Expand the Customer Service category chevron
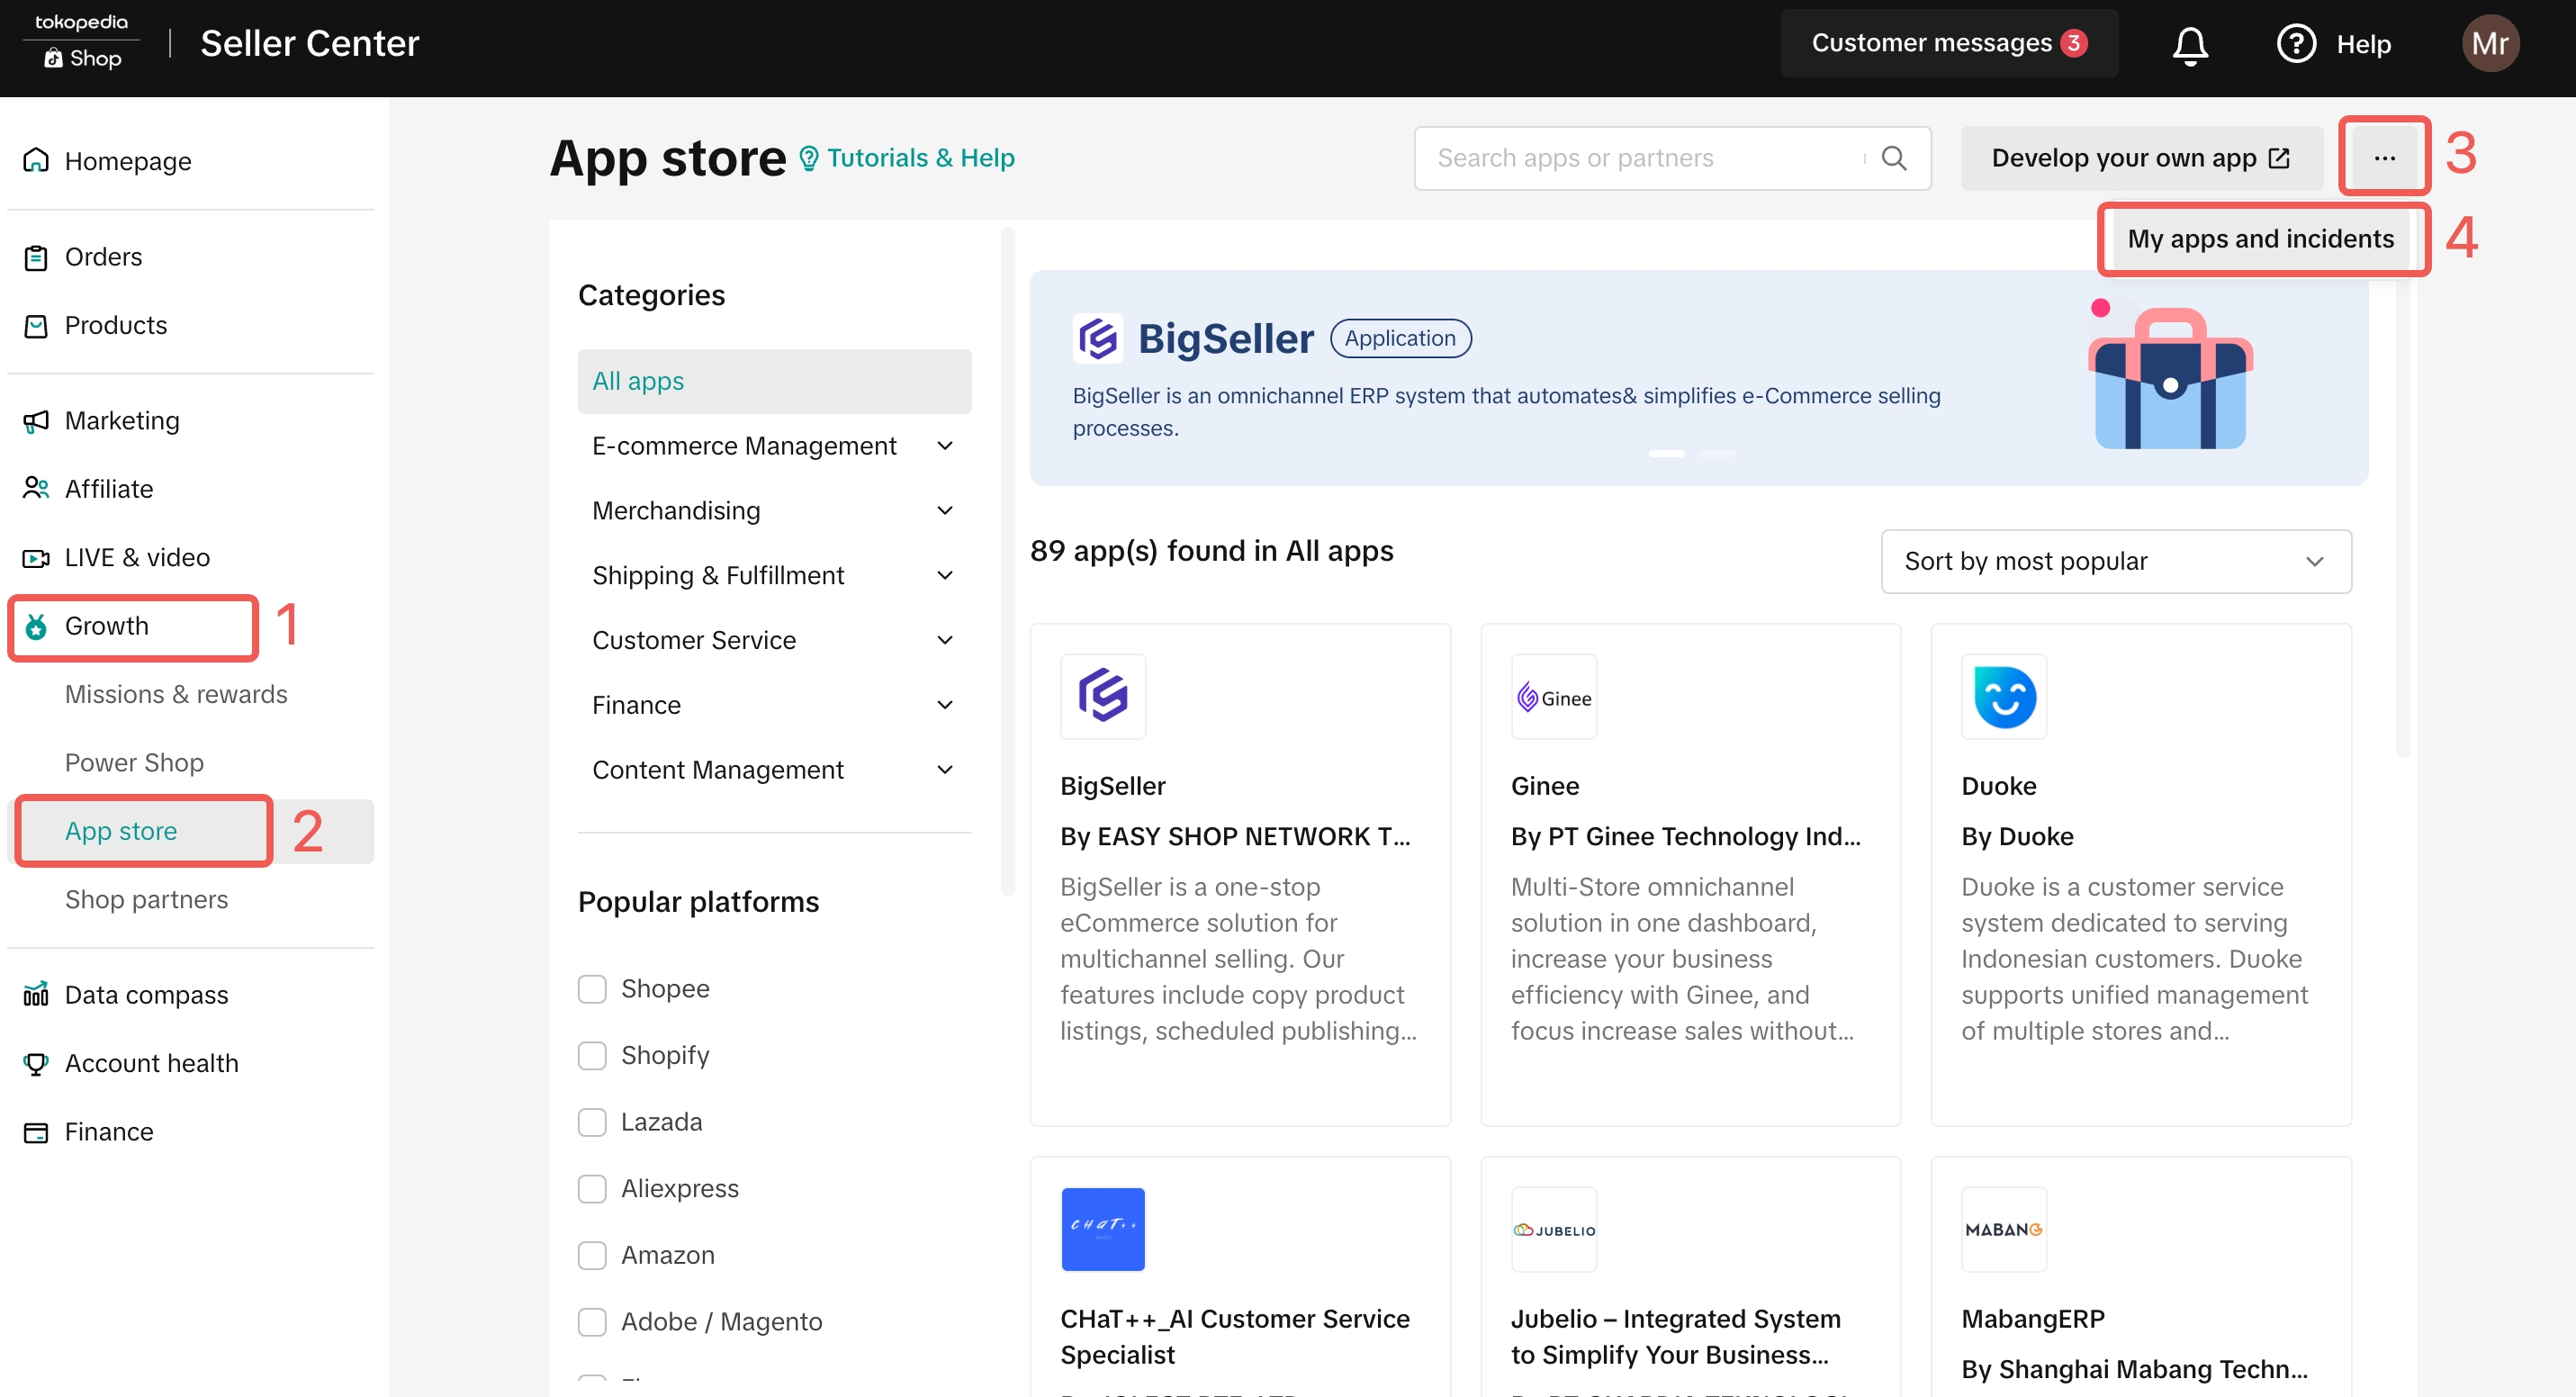Image resolution: width=2576 pixels, height=1397 pixels. pyautogui.click(x=944, y=640)
